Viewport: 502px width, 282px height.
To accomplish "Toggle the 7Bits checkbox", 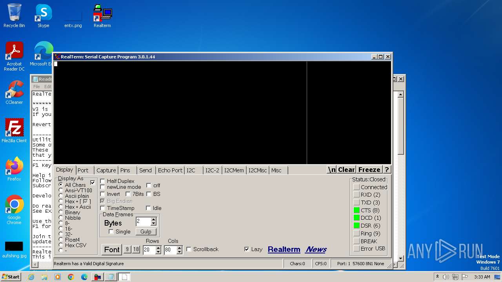I will pyautogui.click(x=128, y=194).
